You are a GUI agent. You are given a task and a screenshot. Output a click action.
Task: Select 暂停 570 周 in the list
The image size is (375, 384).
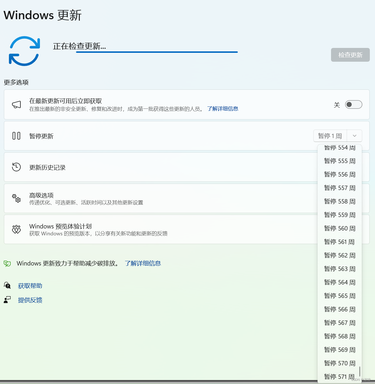pyautogui.click(x=340, y=363)
